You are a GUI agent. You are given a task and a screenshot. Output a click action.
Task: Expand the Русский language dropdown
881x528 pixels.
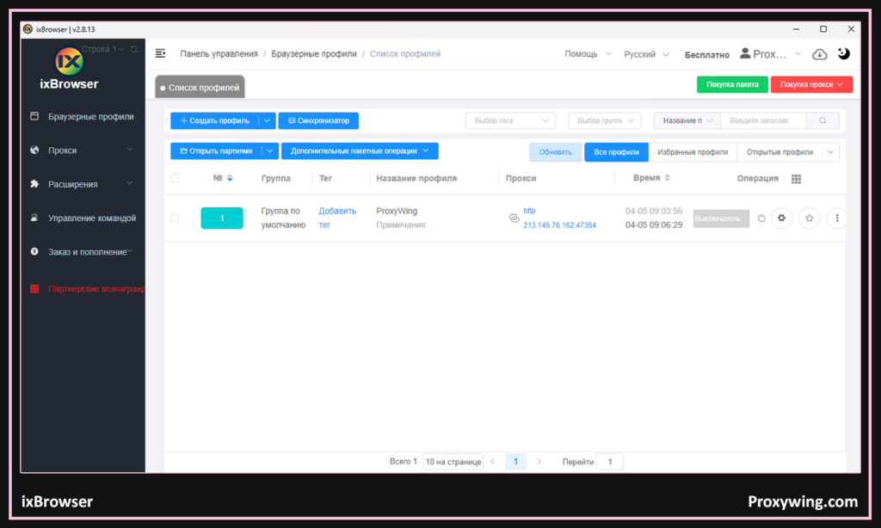click(x=646, y=54)
